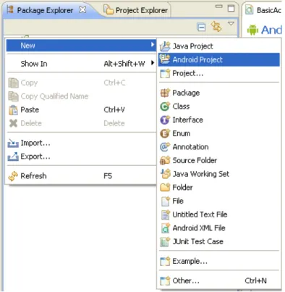Maximize the Package Explorer view
Image resolution: width=285 pixels, height=292 pixels.
pyautogui.click(x=231, y=8)
